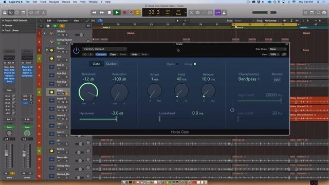Screen dimensions: 329x185
Task: Click the Fast Forward transport button
Action: [x=102, y=12]
